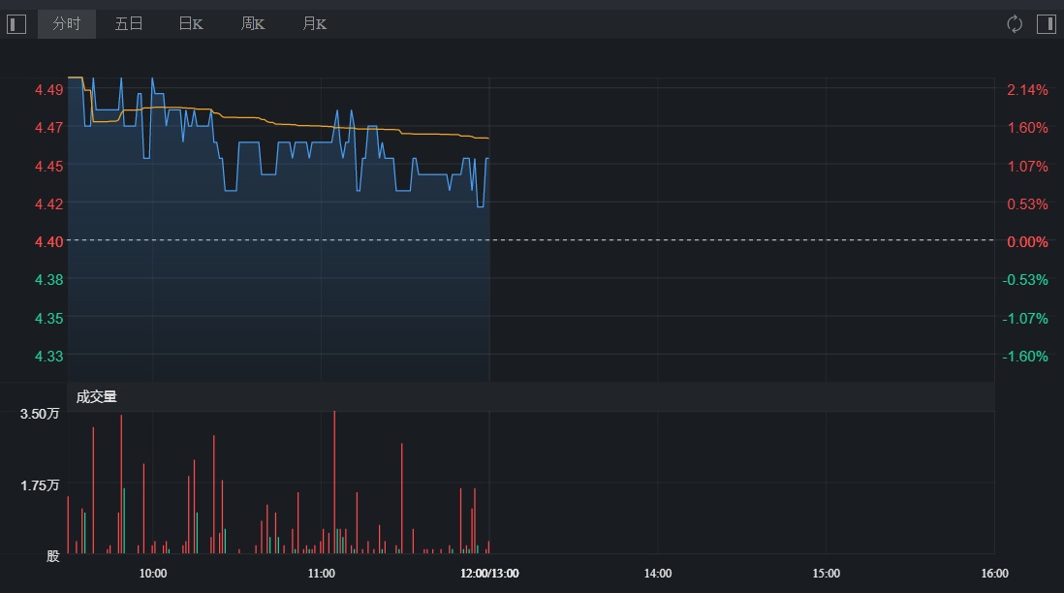Viewport: 1064px width, 593px height.
Task: Click the 1.75万 volume axis label
Action: point(40,485)
